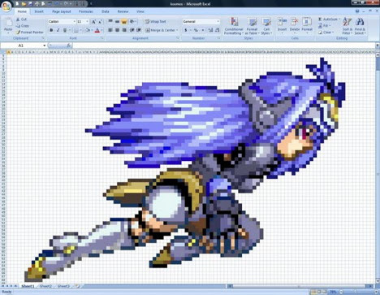Increase font size with the Grow Font icon

[93, 21]
